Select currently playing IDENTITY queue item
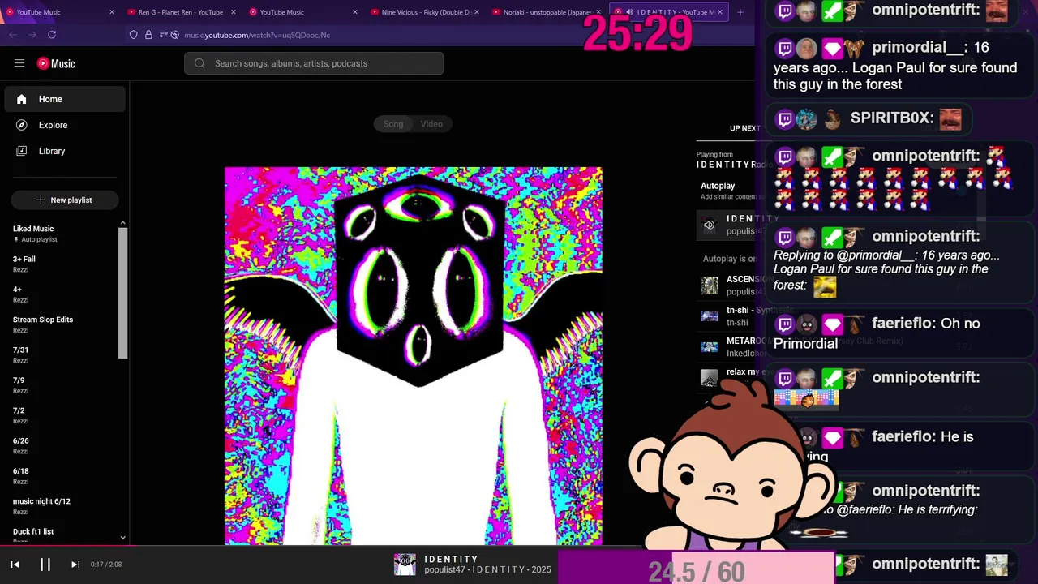The width and height of the screenshot is (1038, 584). pos(727,225)
